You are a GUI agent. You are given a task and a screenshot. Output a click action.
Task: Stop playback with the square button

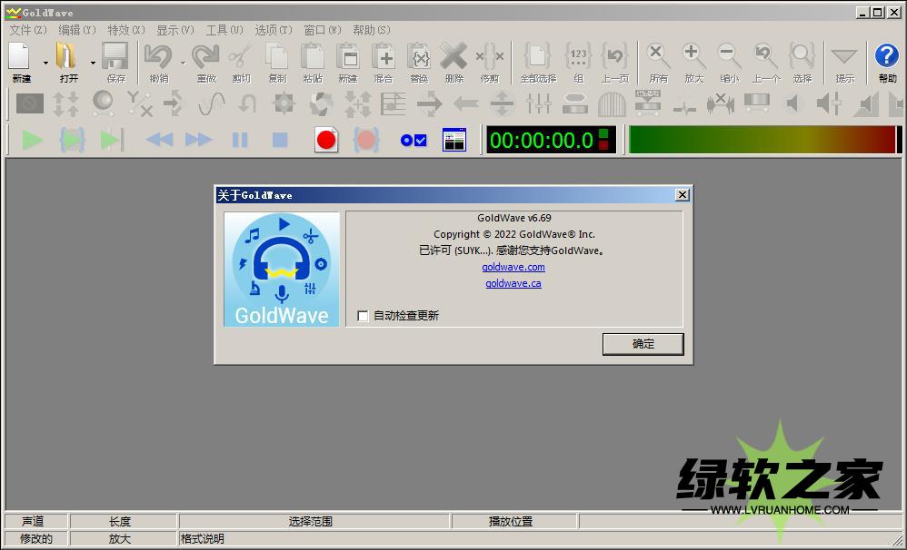click(280, 140)
